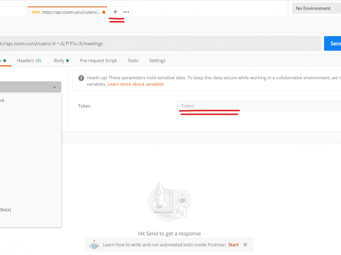Open a new request tab with the plus icon
This screenshot has height=255, width=341.
(x=115, y=12)
